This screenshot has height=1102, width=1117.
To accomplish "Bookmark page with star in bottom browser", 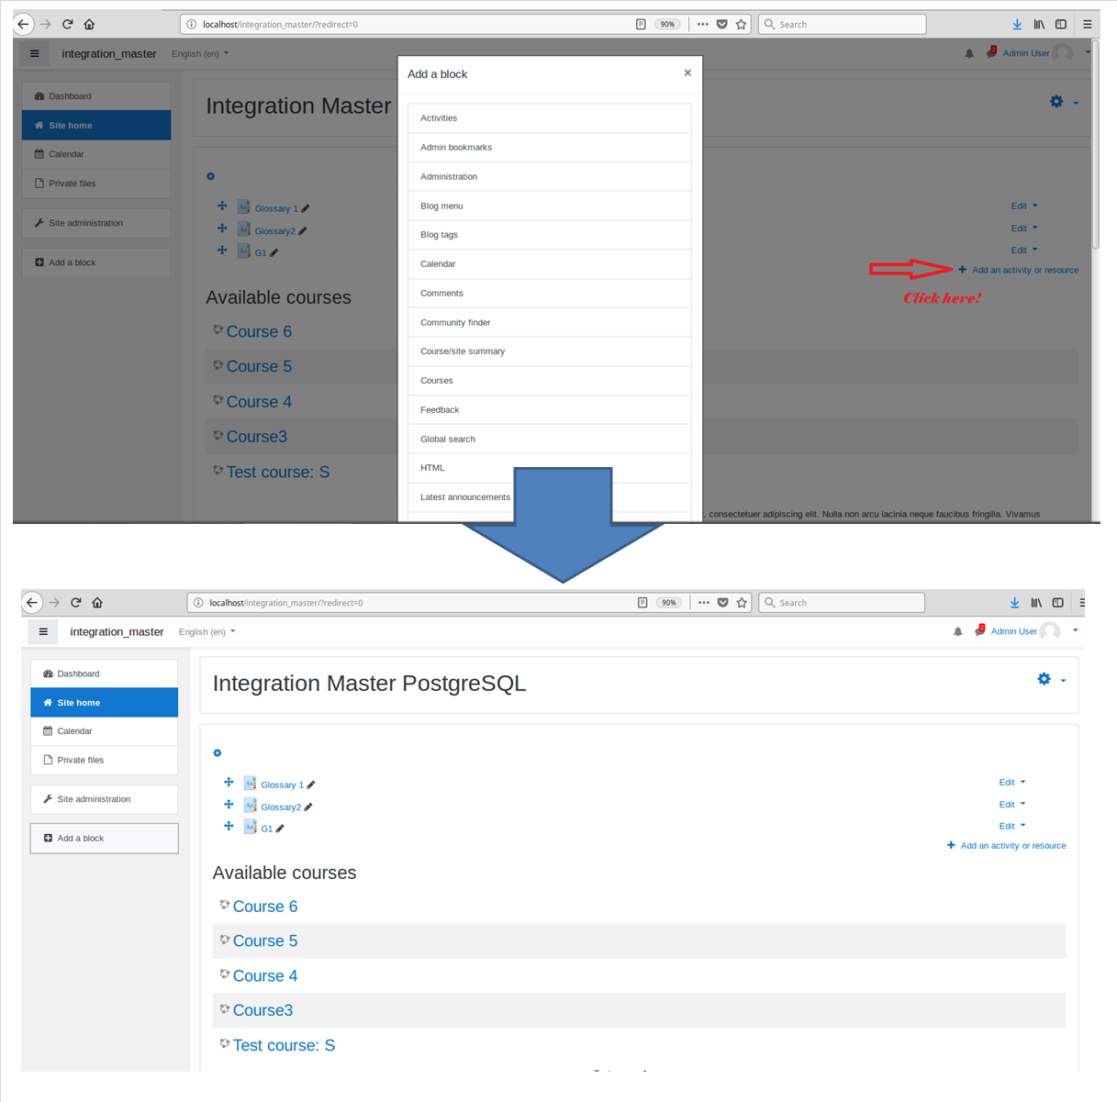I will [743, 603].
